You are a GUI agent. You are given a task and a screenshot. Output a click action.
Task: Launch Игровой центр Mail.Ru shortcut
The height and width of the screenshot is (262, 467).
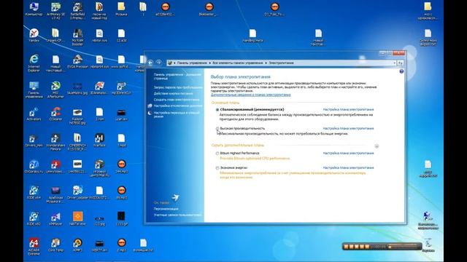[x=99, y=168]
